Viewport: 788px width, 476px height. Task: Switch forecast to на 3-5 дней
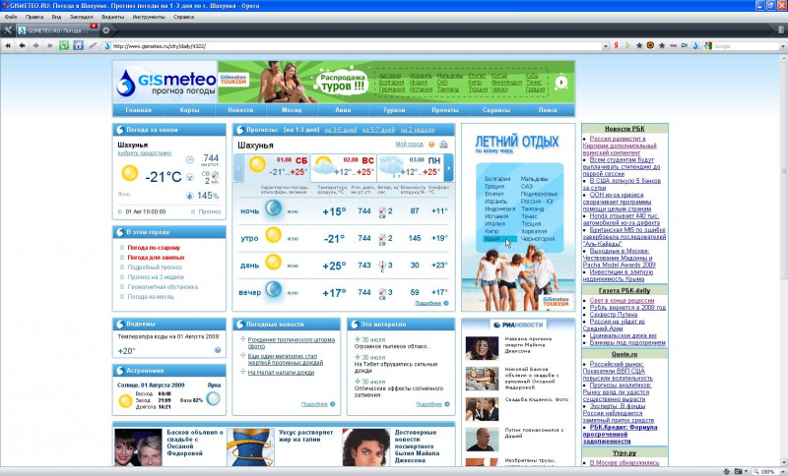pyautogui.click(x=341, y=130)
